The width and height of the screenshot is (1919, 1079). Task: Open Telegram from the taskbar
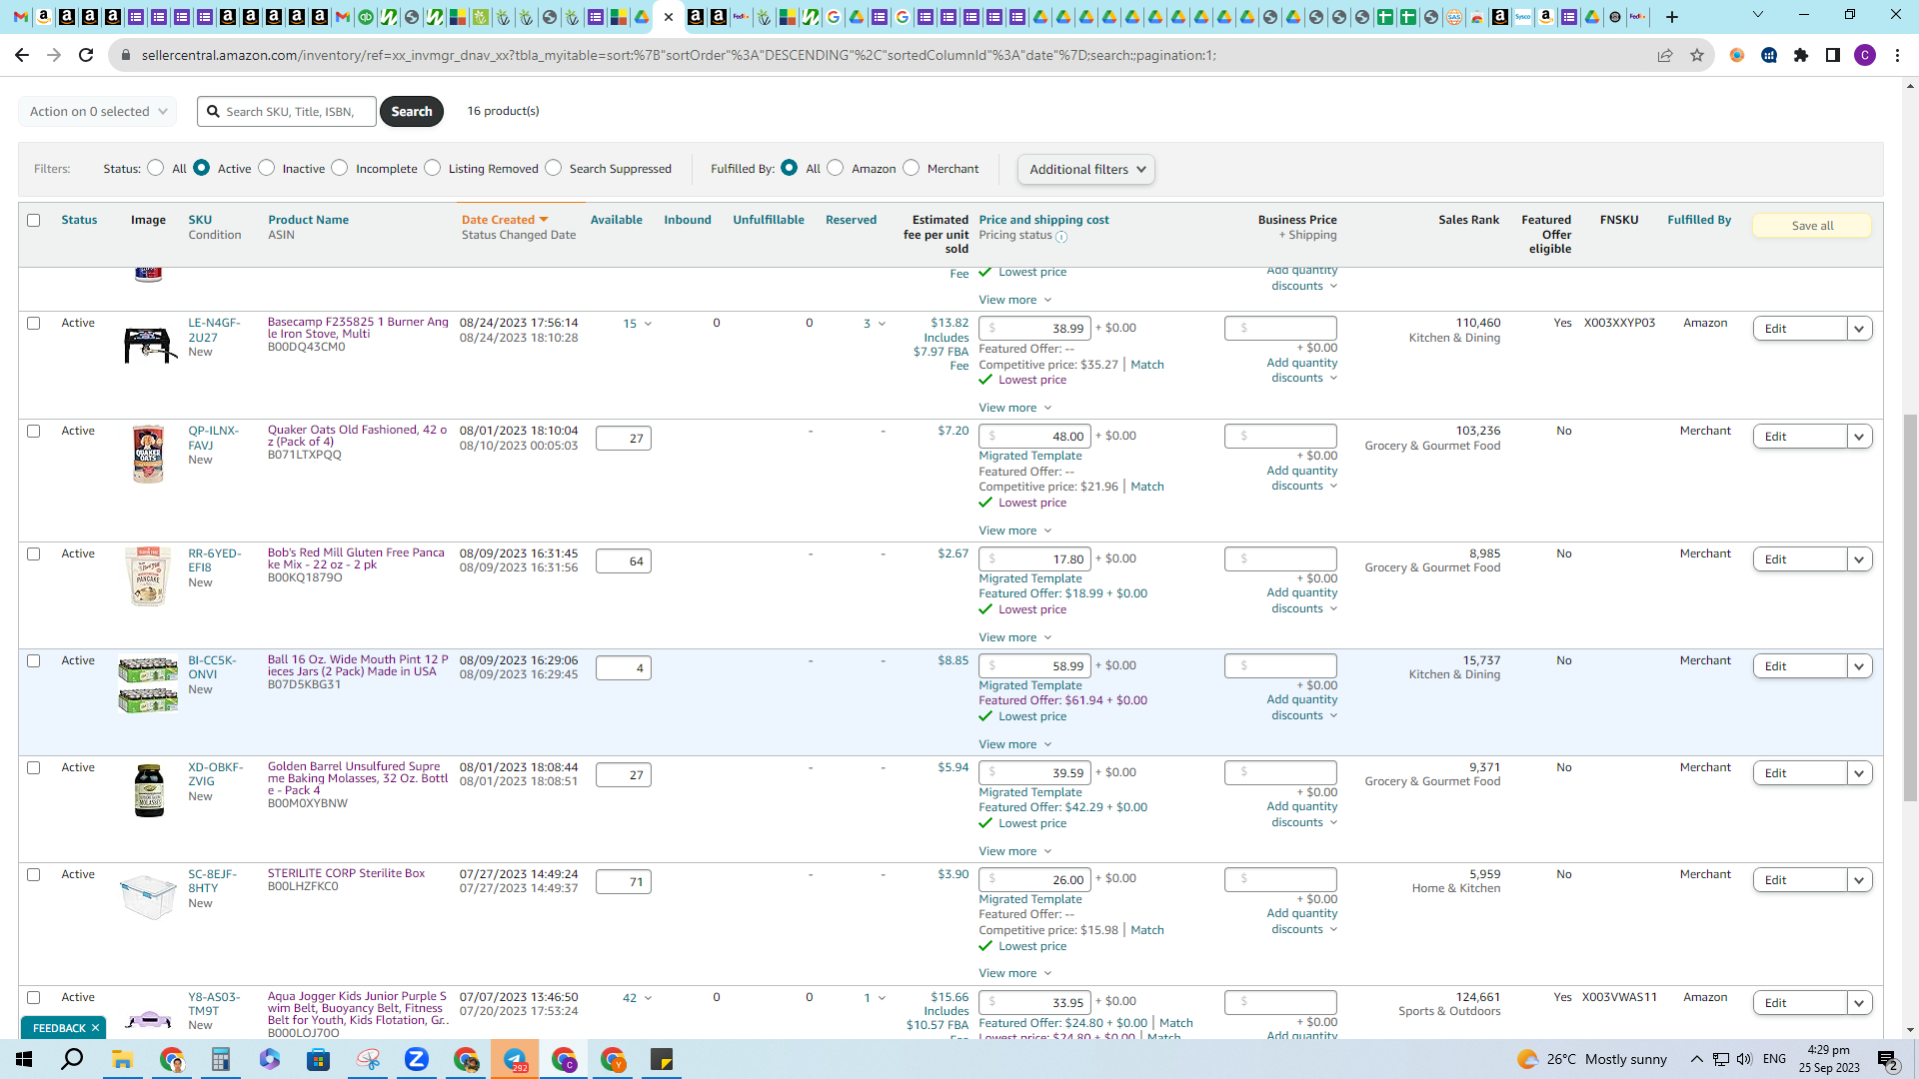coord(515,1059)
